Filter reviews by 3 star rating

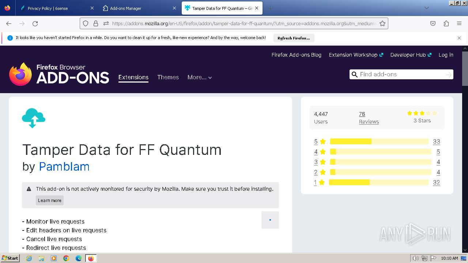click(x=320, y=162)
